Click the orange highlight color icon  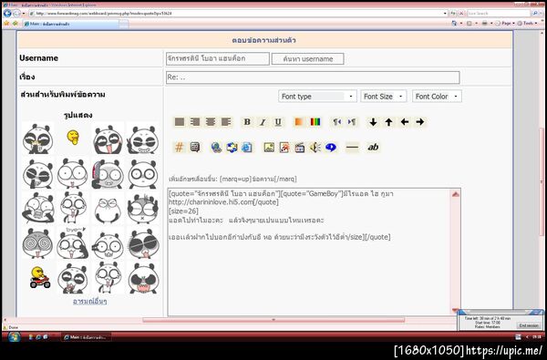tap(299, 122)
